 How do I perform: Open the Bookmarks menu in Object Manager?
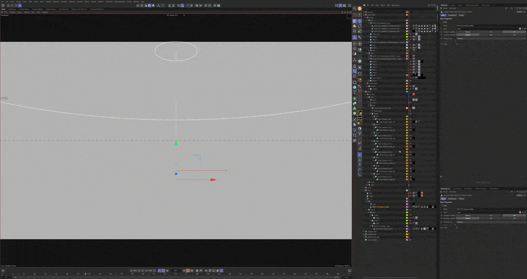(x=396, y=5)
